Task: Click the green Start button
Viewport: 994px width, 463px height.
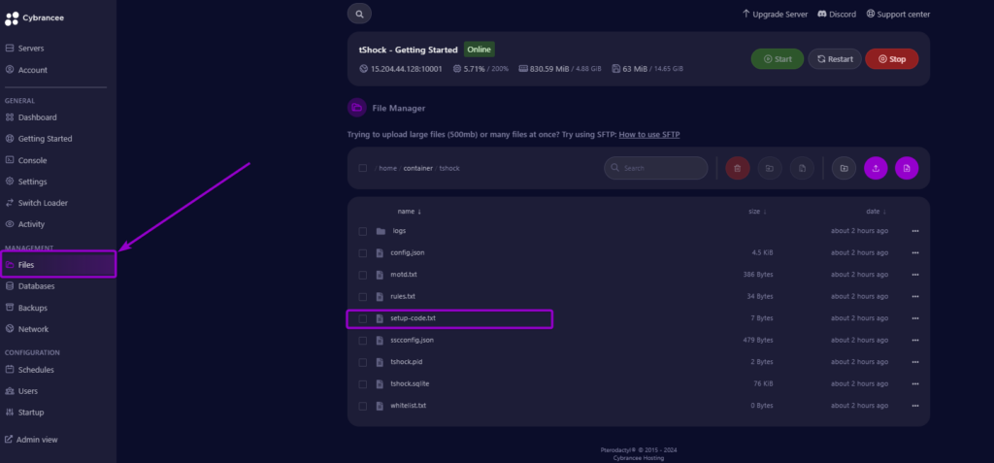Action: pos(778,59)
